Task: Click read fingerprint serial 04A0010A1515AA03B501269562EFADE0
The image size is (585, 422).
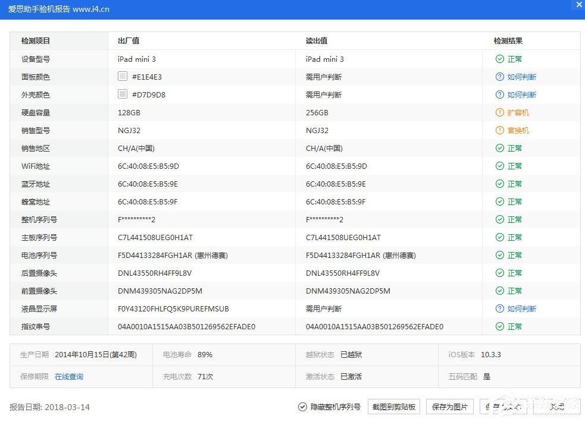Action: click(x=374, y=327)
